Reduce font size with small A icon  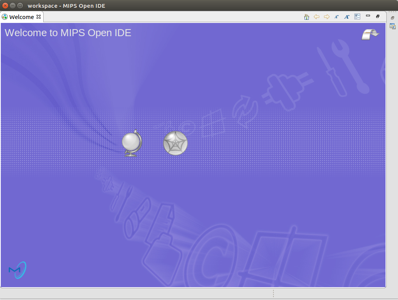click(x=336, y=17)
